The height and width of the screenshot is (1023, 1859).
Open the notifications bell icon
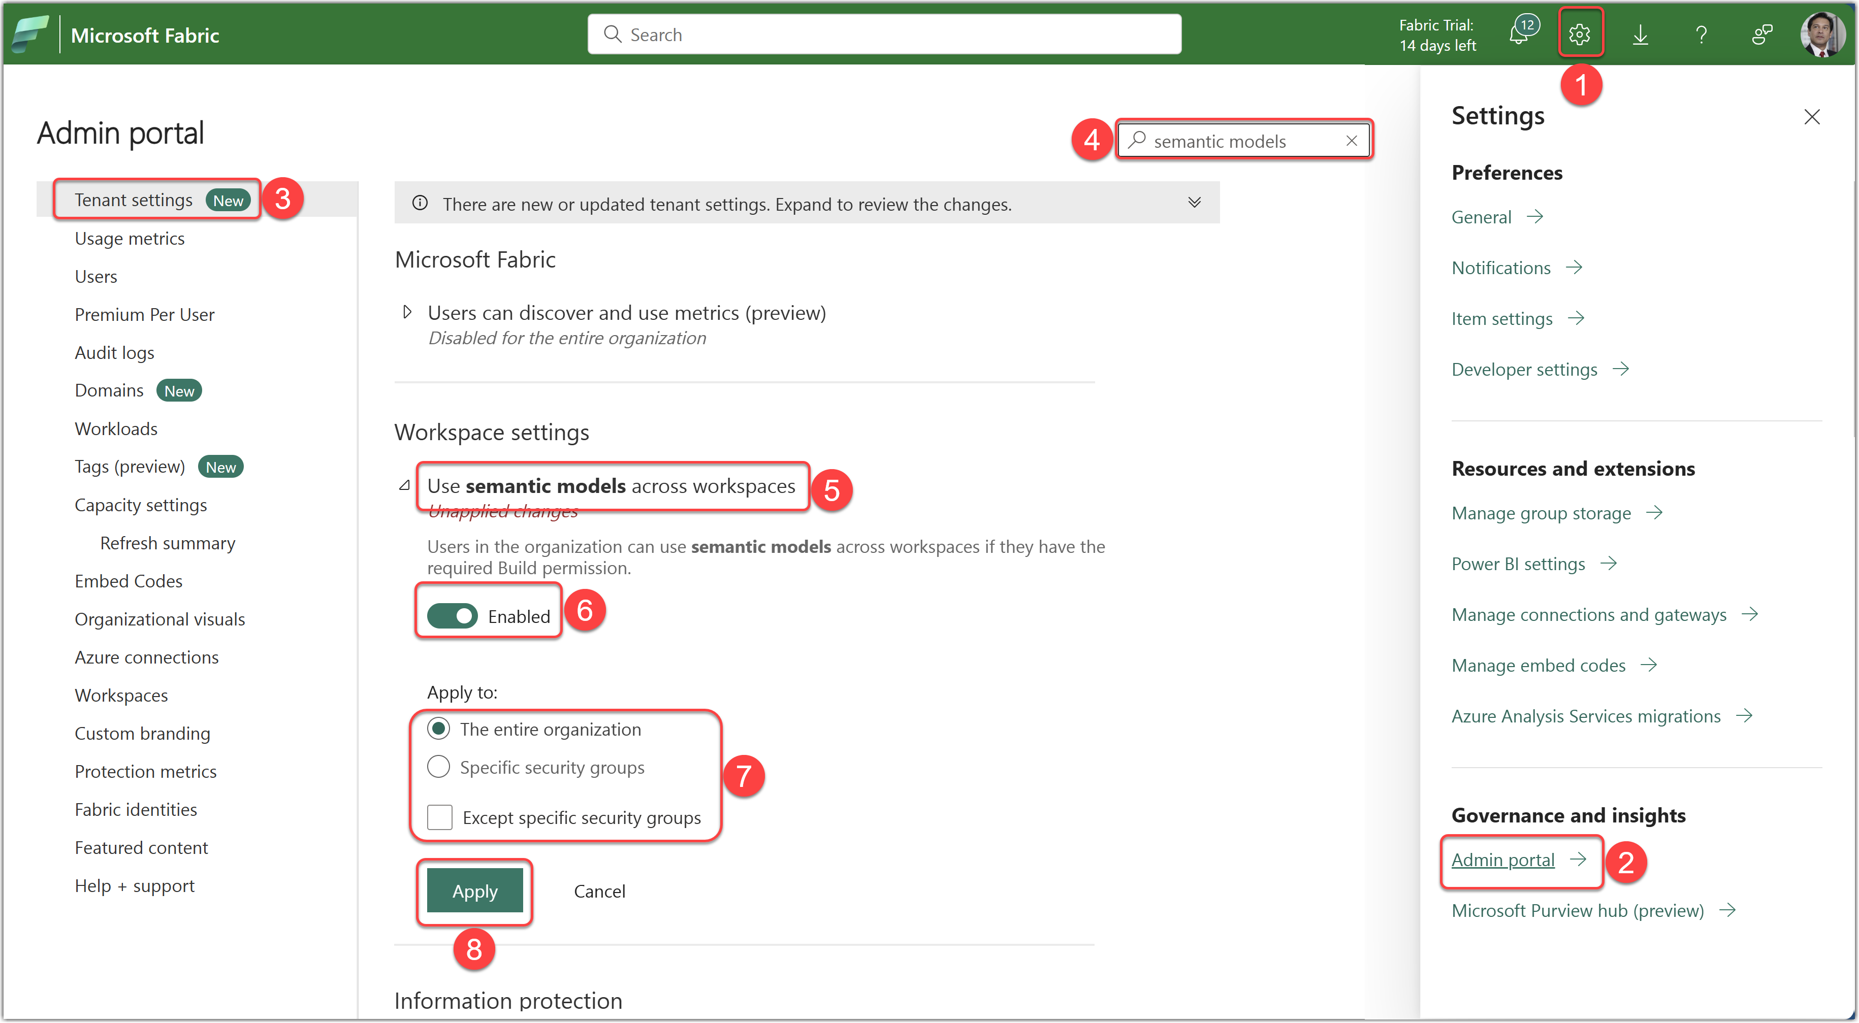click(1519, 35)
